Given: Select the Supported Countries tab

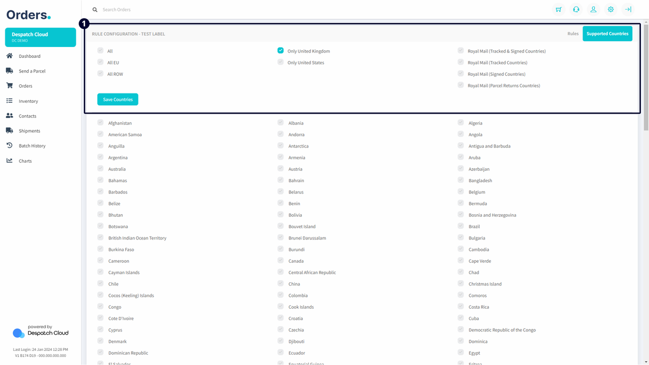Looking at the screenshot, I should coord(607,34).
